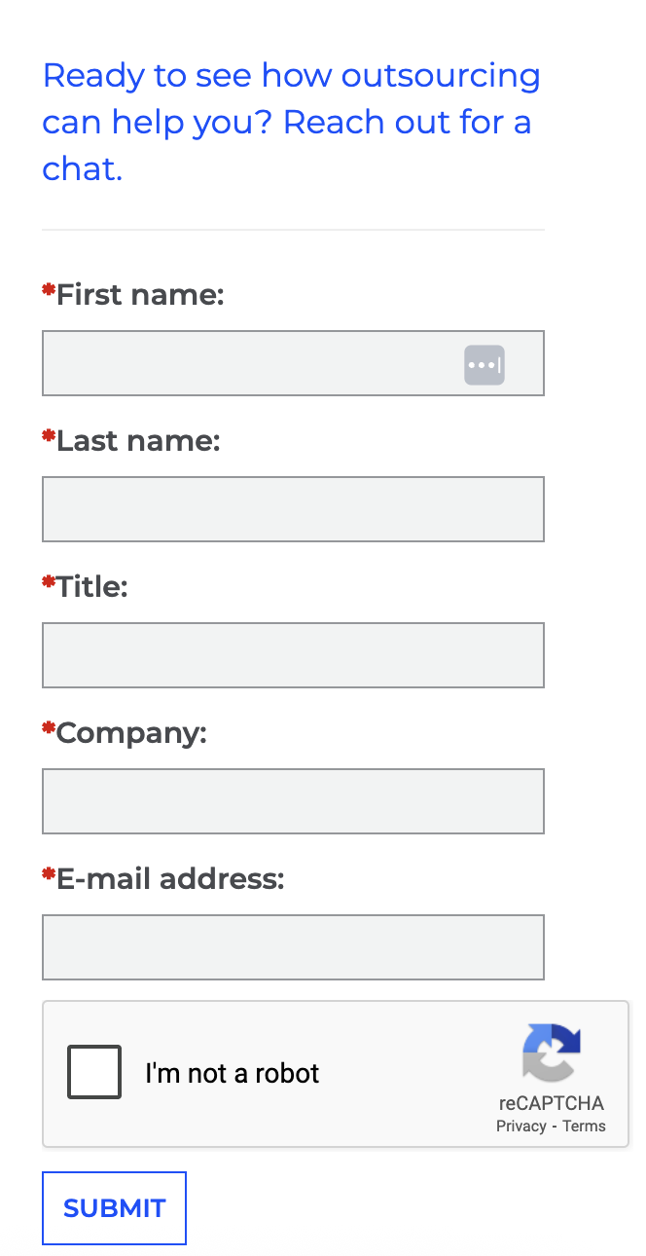Click the red asterisk beside E-mail address
This screenshot has width=646, height=1256.
tap(49, 874)
